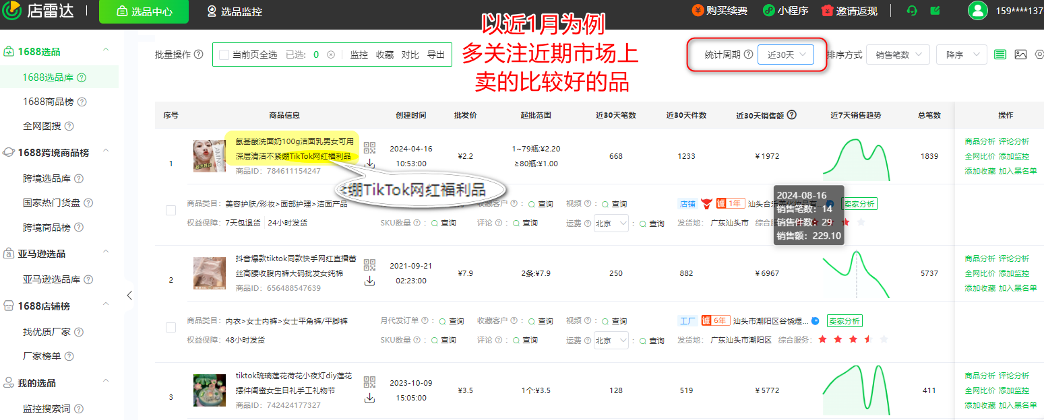The height and width of the screenshot is (420, 1044).
Task: Click the download icon on the first product row
Action: tap(369, 162)
